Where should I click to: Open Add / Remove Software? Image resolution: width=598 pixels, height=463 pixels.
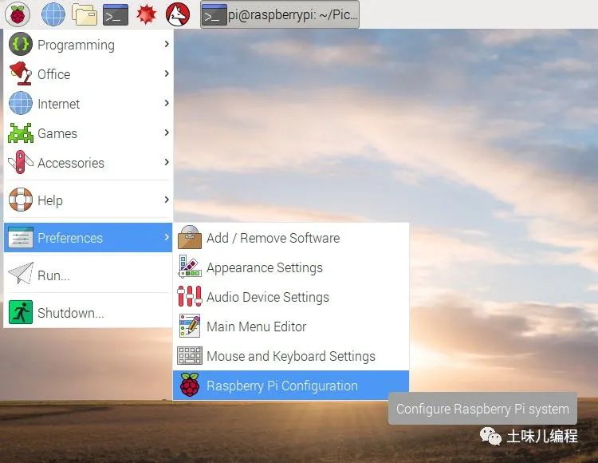(291, 237)
